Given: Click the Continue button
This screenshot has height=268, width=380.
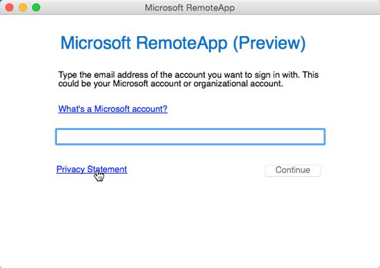Looking at the screenshot, I should coord(293,170).
